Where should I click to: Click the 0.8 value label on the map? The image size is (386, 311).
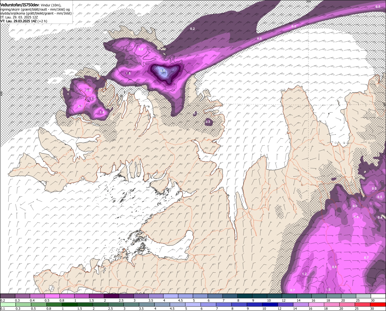point(141,49)
